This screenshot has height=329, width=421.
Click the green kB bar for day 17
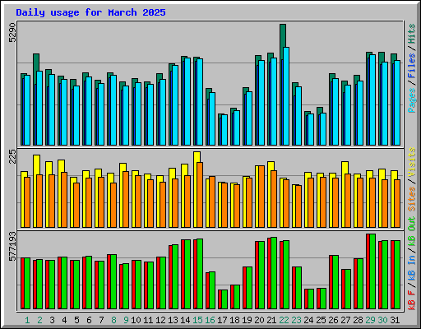[x=224, y=299]
